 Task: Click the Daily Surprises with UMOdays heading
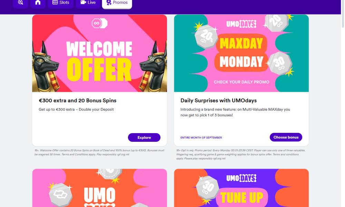click(218, 100)
